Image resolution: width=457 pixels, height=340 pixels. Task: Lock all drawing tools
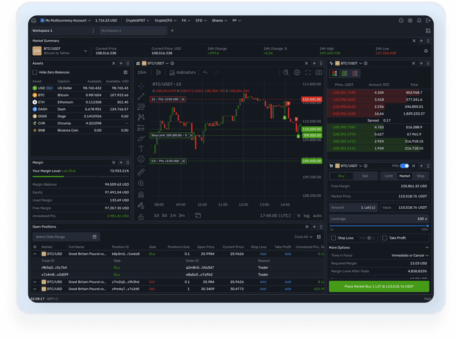[x=141, y=217]
